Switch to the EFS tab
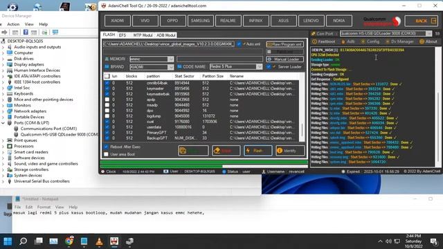Screen dimensions: 443x249 click(123, 35)
